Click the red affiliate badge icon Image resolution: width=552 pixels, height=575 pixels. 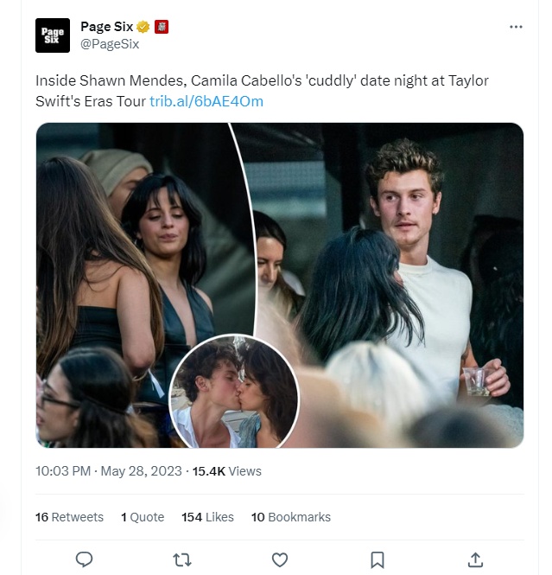tap(162, 27)
